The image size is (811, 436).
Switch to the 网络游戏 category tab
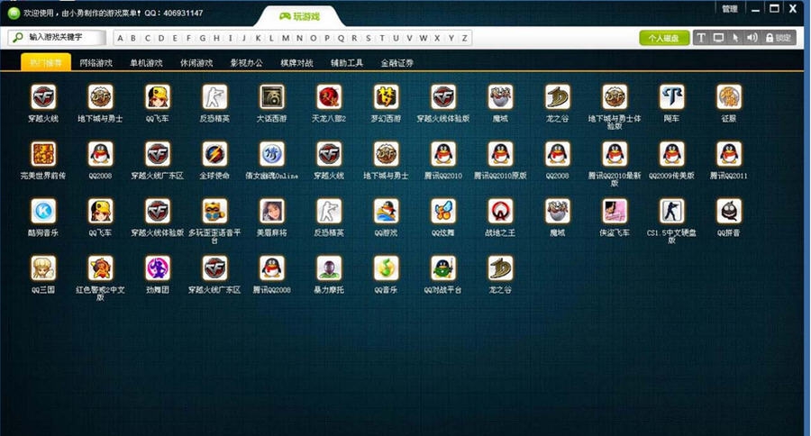pyautogui.click(x=96, y=63)
